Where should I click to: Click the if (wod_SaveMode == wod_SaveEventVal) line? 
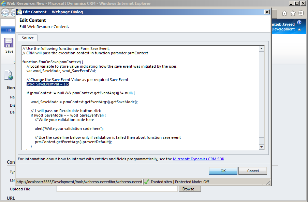coord(68,116)
